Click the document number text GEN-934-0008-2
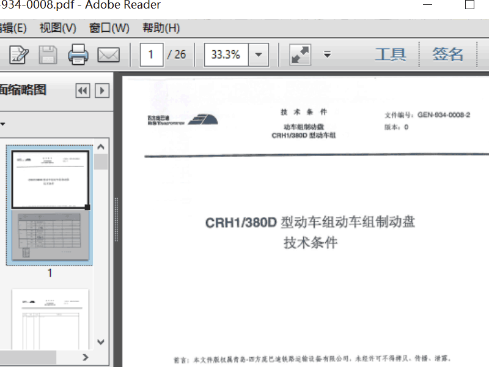 444,115
